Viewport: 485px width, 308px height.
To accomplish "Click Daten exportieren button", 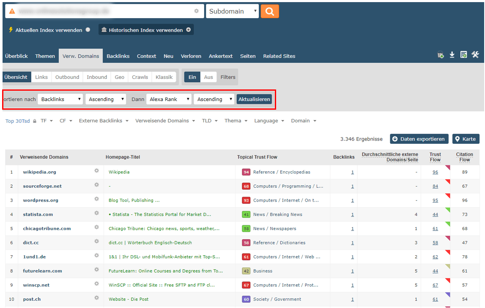I will pyautogui.click(x=419, y=139).
